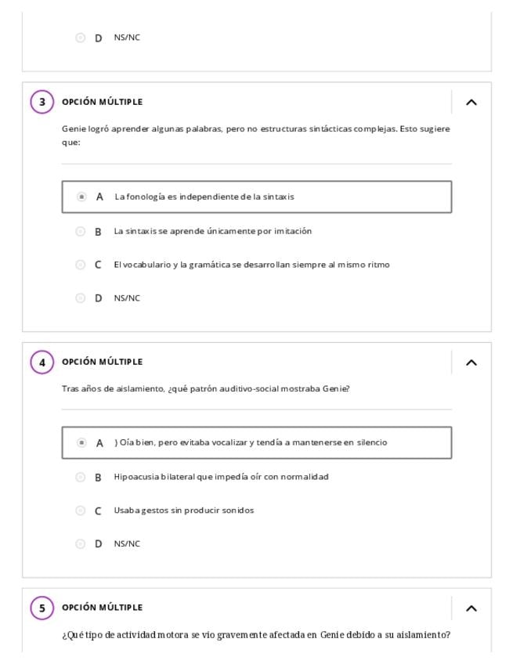Choose radio C 'El vocabulario y la gramática'
Screen dimensions: 513x664
pyautogui.click(x=80, y=265)
